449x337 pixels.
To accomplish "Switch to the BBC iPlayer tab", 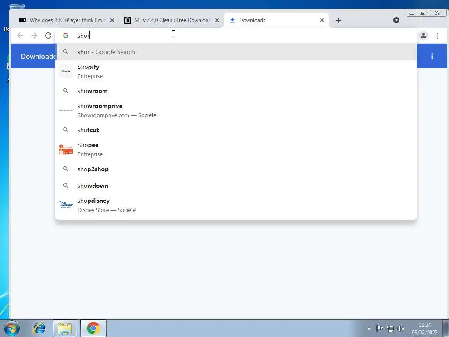I will tap(67, 20).
